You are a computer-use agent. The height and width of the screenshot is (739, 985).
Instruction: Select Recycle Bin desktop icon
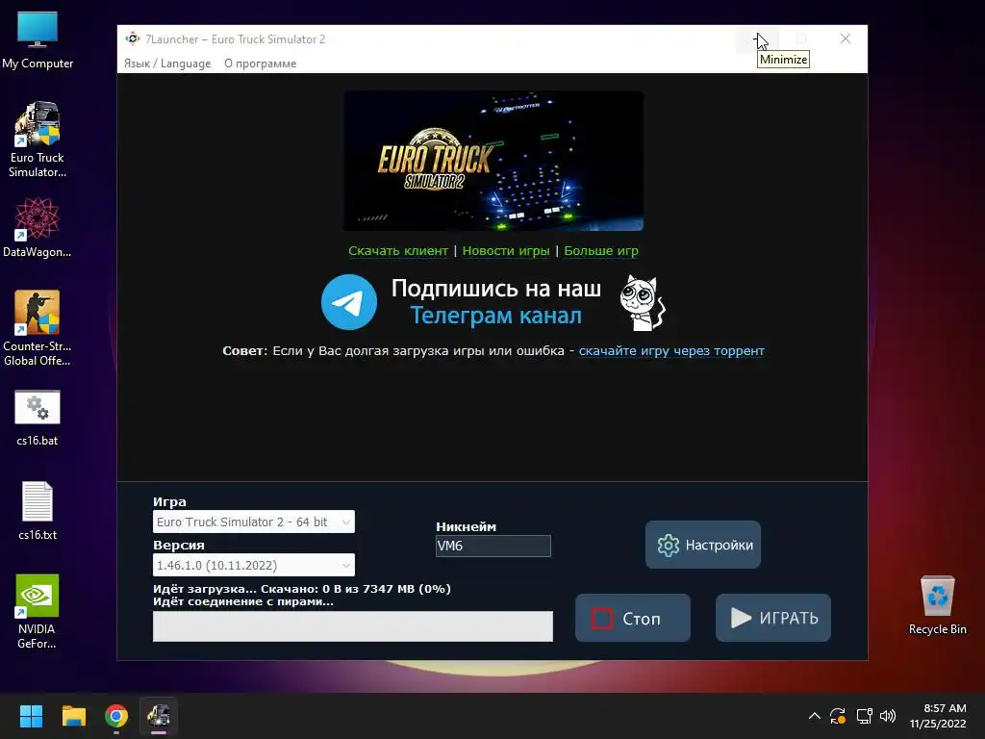coord(937,605)
